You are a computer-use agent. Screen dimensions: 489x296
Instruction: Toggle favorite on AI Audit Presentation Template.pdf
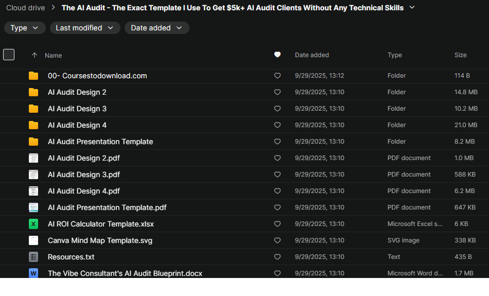[x=277, y=207]
